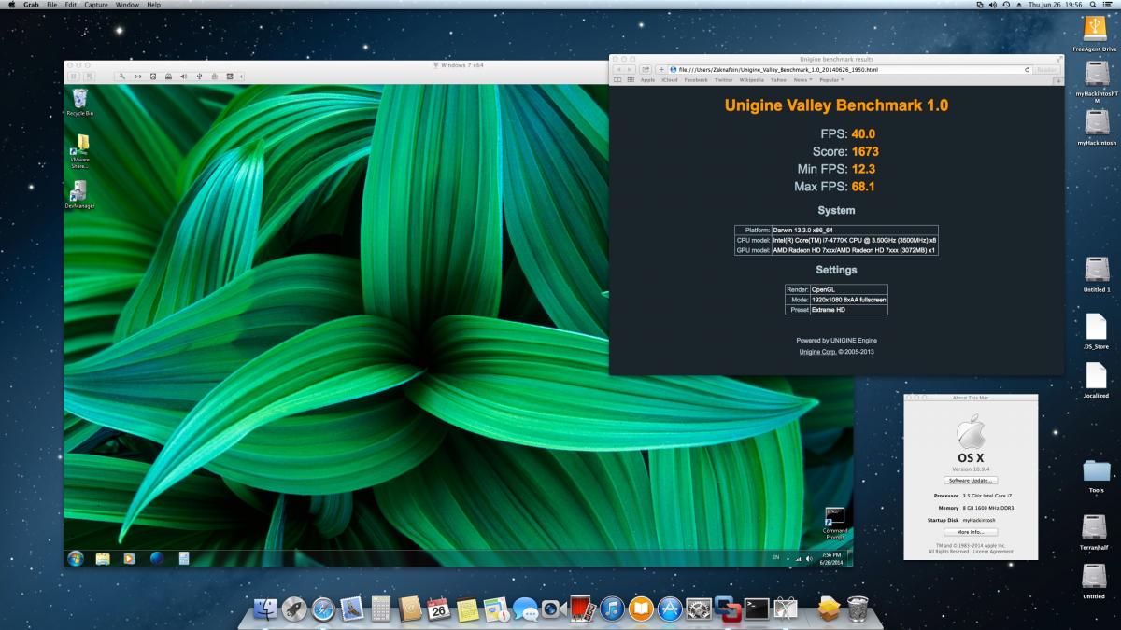Open Finder in the Dock

[266, 609]
